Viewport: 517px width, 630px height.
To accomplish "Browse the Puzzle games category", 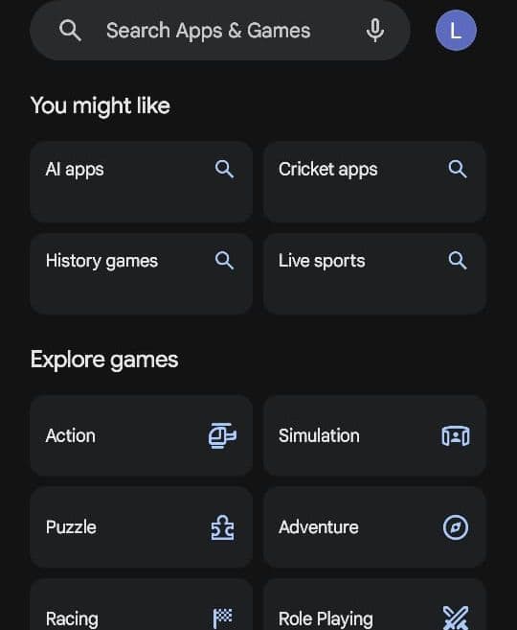I will click(x=141, y=527).
